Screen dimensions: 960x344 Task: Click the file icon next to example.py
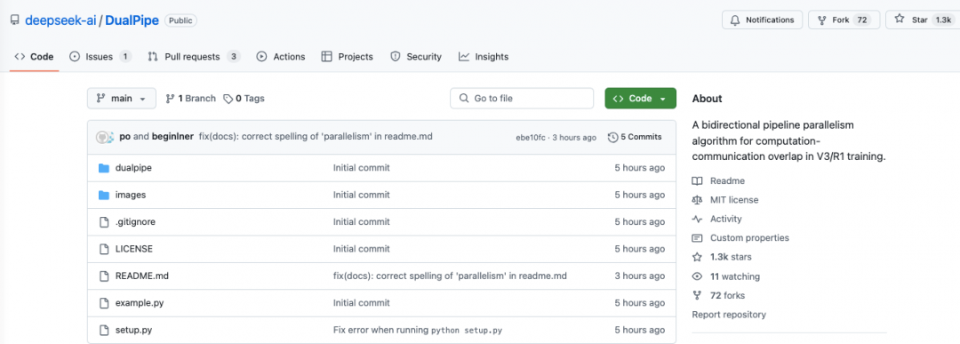click(x=103, y=302)
